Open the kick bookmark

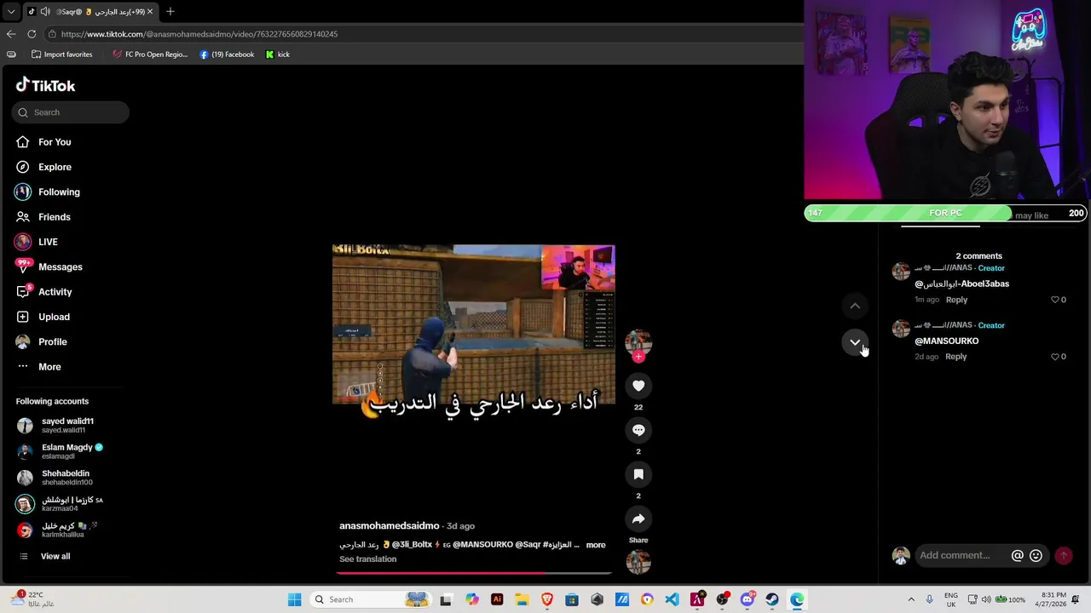pyautogui.click(x=277, y=54)
